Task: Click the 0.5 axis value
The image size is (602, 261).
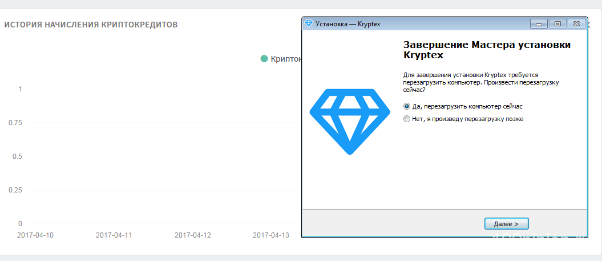Action: point(18,156)
